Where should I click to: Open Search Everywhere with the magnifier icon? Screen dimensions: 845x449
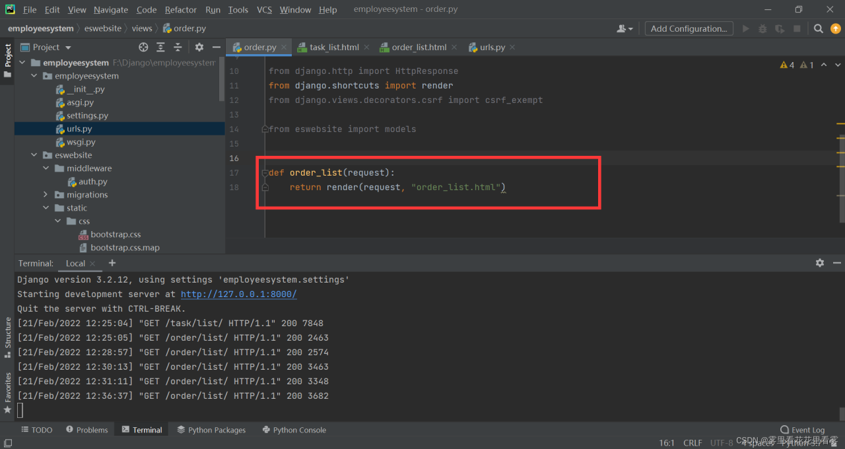point(818,28)
